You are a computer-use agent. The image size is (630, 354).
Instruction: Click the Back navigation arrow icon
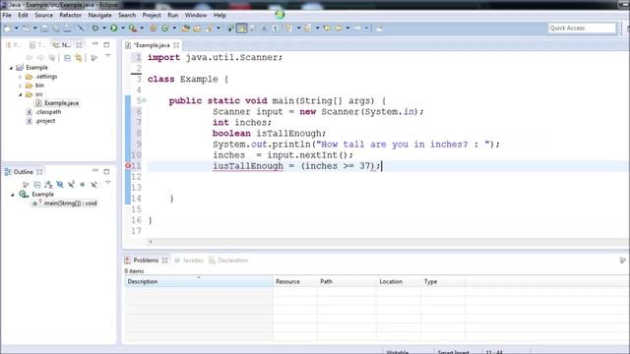(x=339, y=29)
